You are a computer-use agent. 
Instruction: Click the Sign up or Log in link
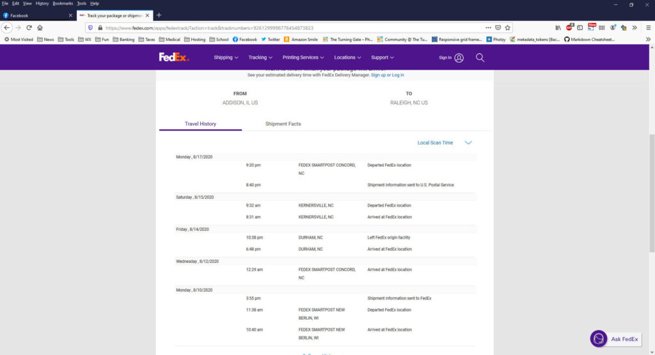click(387, 75)
